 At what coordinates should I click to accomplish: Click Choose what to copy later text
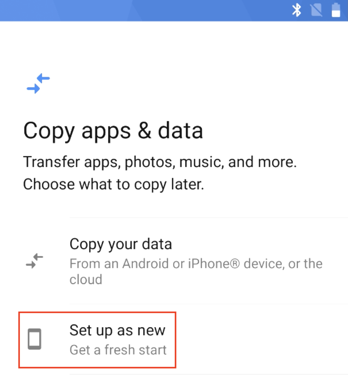tap(114, 184)
